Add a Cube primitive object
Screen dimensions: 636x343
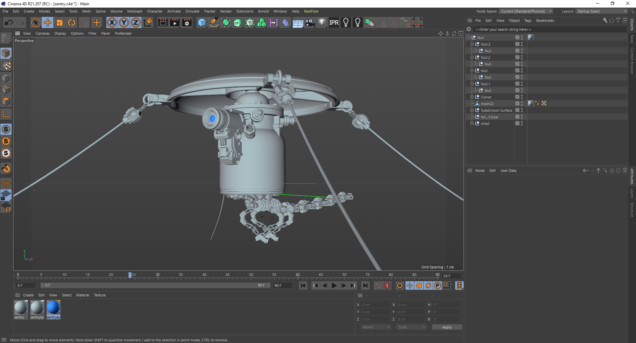pyautogui.click(x=202, y=22)
